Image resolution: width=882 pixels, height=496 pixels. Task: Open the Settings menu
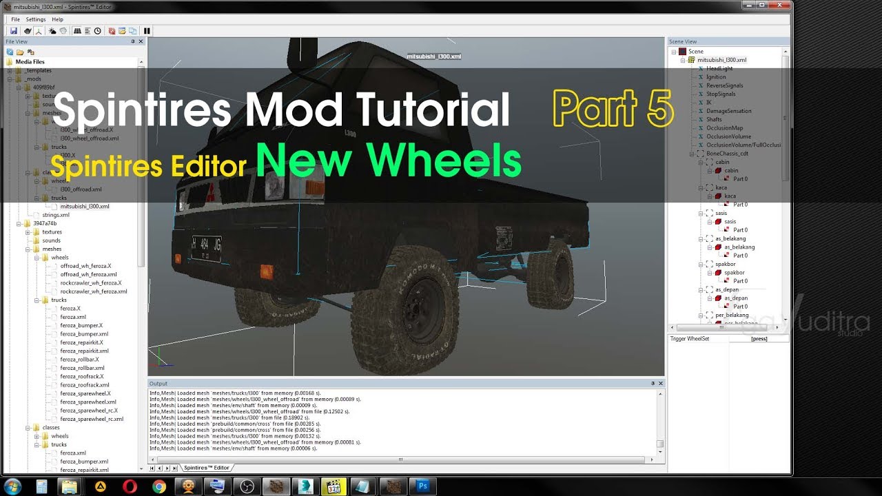[36, 19]
